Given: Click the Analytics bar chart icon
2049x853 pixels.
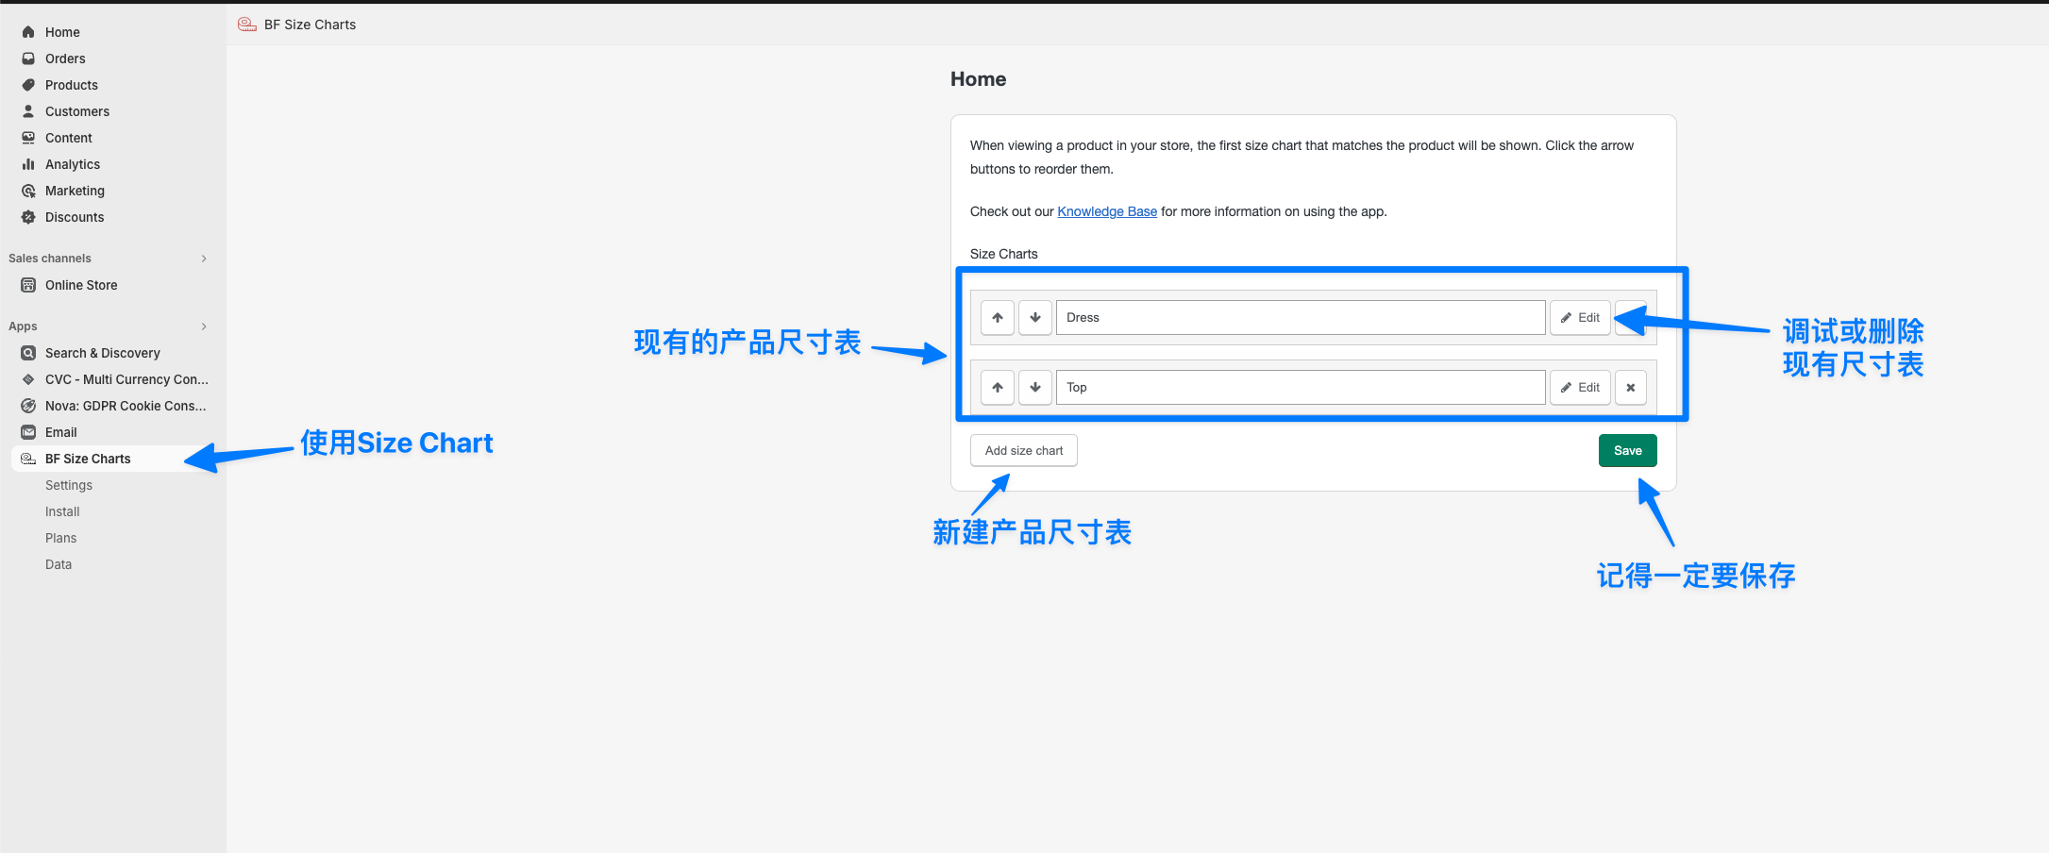Looking at the screenshot, I should click(x=28, y=164).
